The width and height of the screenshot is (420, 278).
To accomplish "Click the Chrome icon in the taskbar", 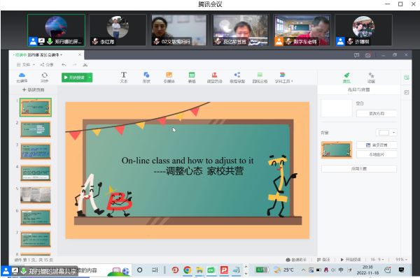I will [x=187, y=270].
